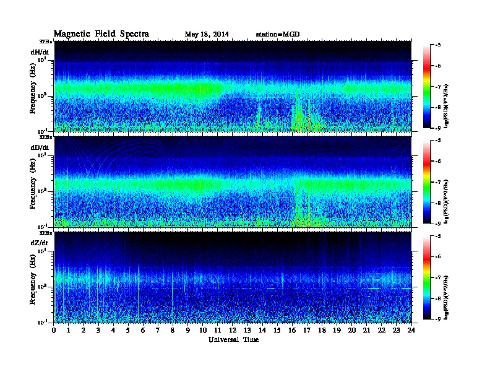Click hour tick label "24" on the time axis

pyautogui.click(x=411, y=330)
